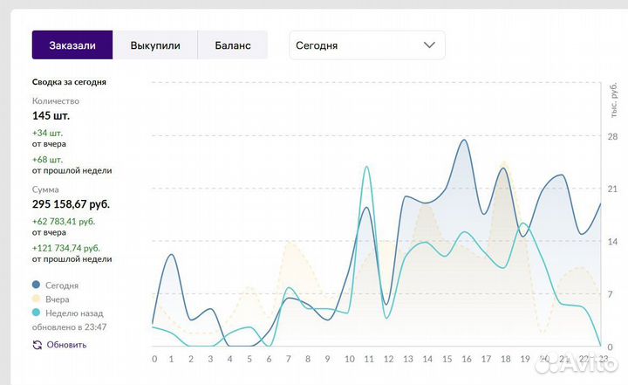Click the 145 шт. quantity value
Image resolution: width=628 pixels, height=385 pixels.
51,115
